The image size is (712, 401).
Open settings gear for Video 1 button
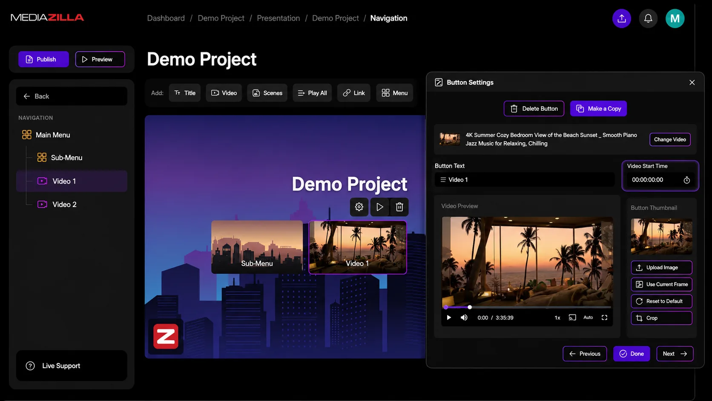pyautogui.click(x=359, y=207)
